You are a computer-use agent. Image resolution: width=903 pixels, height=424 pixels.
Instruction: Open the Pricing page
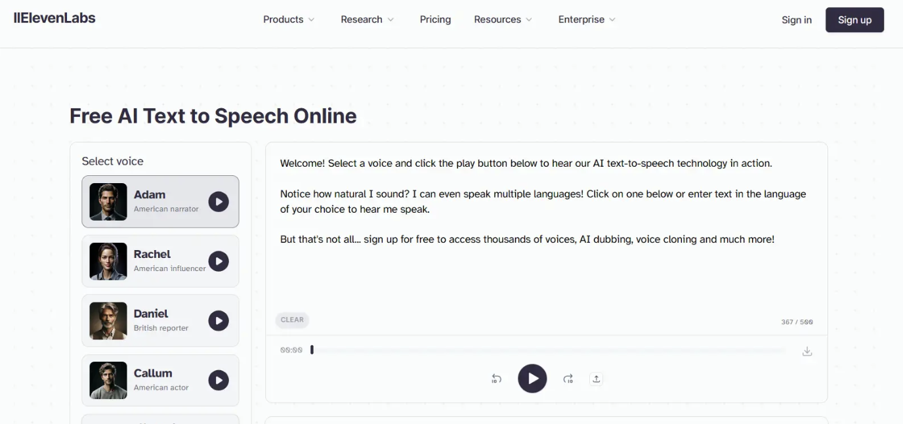click(435, 20)
